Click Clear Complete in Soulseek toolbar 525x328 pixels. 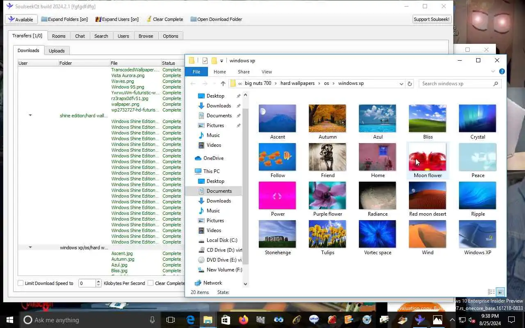pos(164,19)
